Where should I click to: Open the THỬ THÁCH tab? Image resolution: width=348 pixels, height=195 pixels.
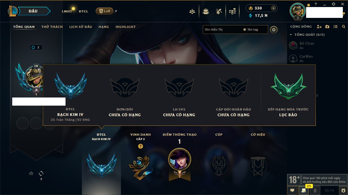pos(52,27)
